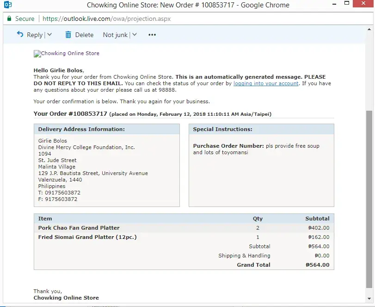The height and width of the screenshot is (307, 375).
Task: Click the scrollbar up arrow at the top
Action: (x=369, y=30)
